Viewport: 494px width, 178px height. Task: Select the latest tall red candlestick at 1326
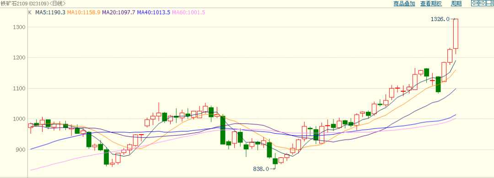(456, 34)
